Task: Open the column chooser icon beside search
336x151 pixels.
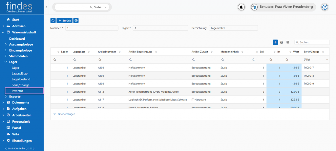Action: (288, 42)
